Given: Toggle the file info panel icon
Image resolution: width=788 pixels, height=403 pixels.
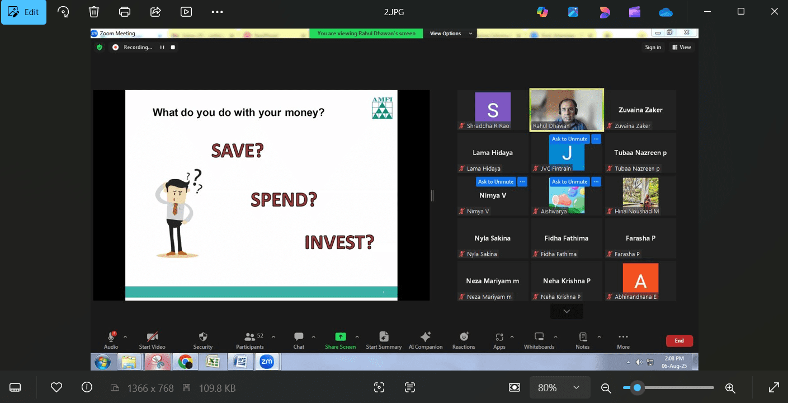Looking at the screenshot, I should click(87, 387).
